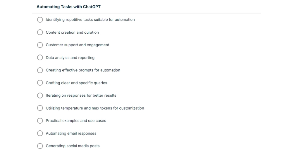Open lesson text 'Content creation and curation'
Screen dimensions: 294x155
(x=72, y=32)
